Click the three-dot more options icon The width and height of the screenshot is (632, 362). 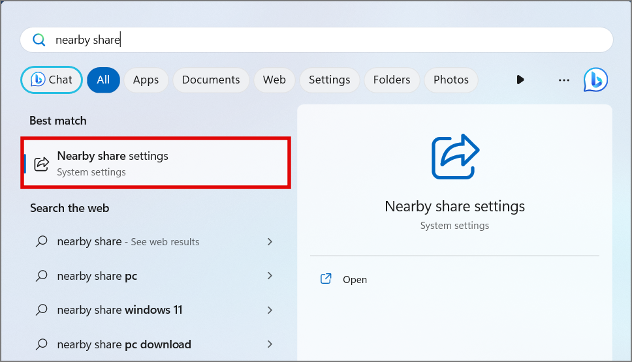tap(564, 80)
